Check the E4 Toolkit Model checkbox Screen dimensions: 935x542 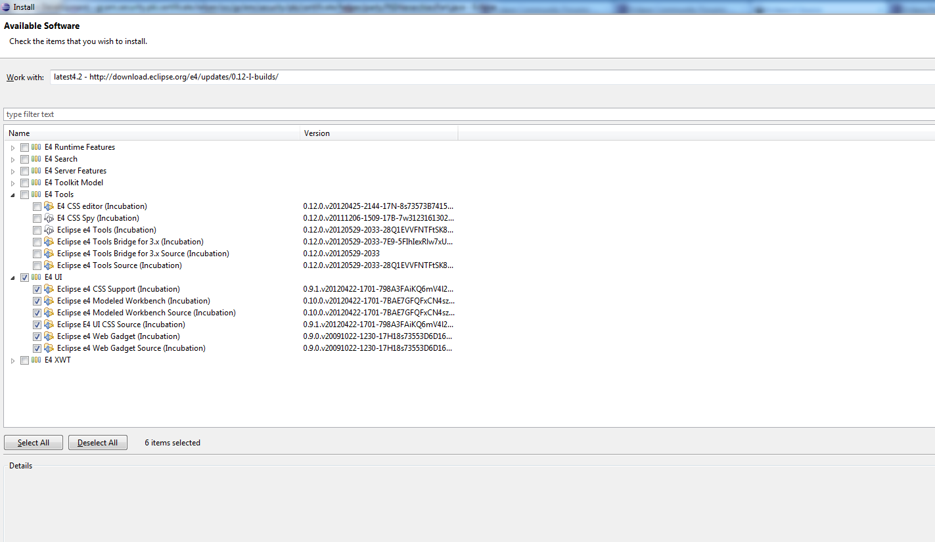[24, 183]
